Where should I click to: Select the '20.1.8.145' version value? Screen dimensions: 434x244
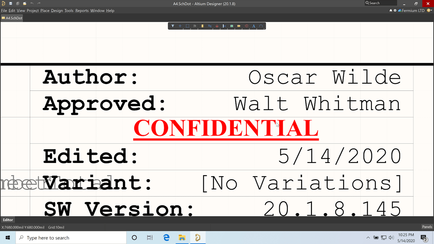click(x=333, y=209)
